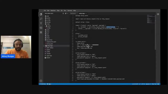The height and width of the screenshot is (94, 168).
Task: Toggle the right side panel icon
Action: (x=158, y=14)
